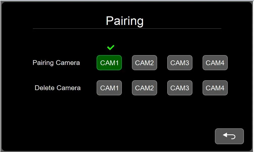The image size is (254, 152).
Task: Click the back arrow return icon
Action: click(229, 136)
